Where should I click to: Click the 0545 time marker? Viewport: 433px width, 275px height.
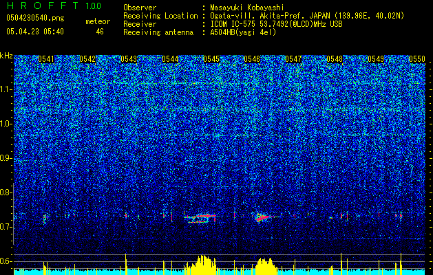(211, 59)
